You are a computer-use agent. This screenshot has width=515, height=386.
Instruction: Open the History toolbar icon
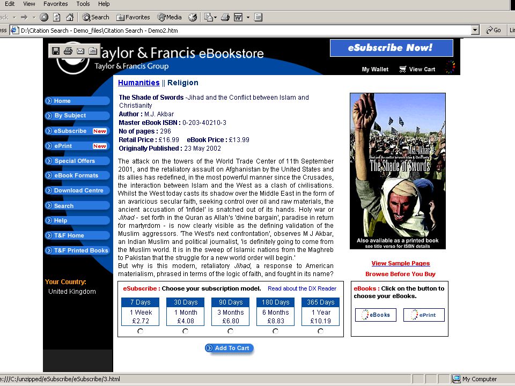tap(193, 17)
